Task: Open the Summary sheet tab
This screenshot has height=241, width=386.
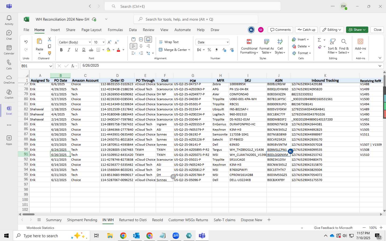Action: [54, 220]
